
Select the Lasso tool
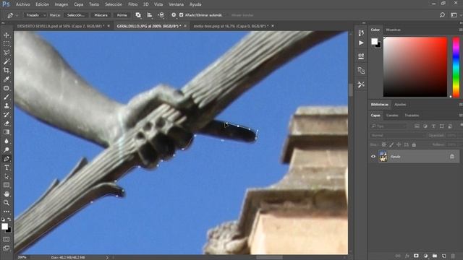coord(7,53)
